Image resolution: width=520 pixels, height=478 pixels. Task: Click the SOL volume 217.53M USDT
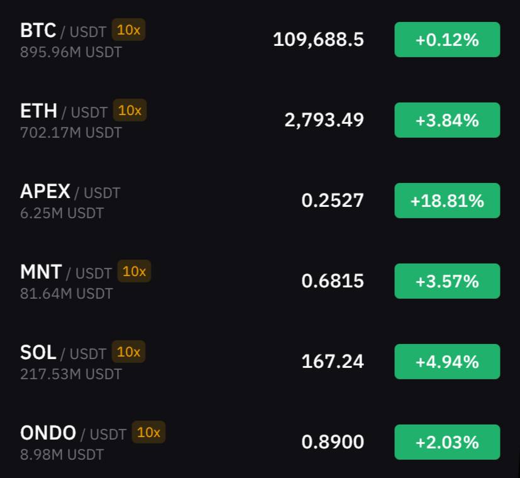71,374
